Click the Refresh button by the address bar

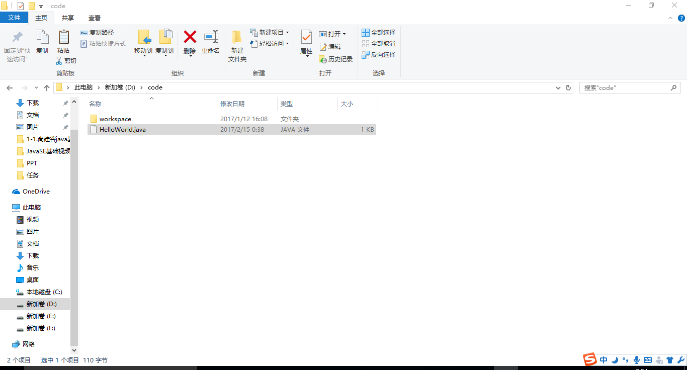(569, 87)
